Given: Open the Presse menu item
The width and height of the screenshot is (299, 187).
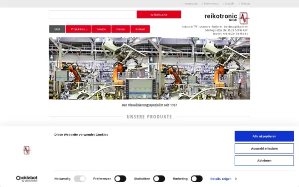Looking at the screenshot, I should tap(121, 29).
